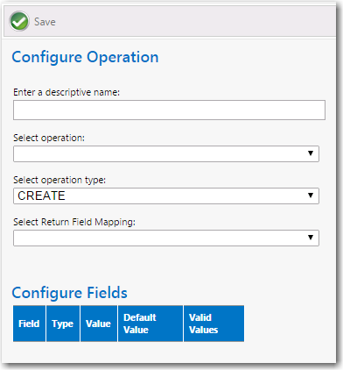Click the 'Select operation type:' label
343x370 pixels.
click(59, 180)
